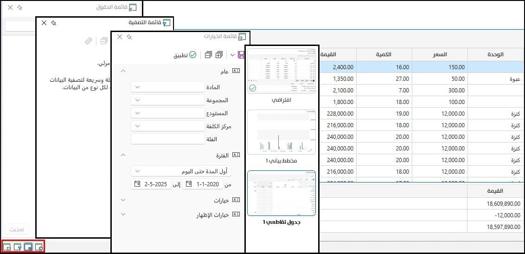Click the قائمة التصفية title icon
Viewport: 525px width, 254px height.
coord(166,23)
